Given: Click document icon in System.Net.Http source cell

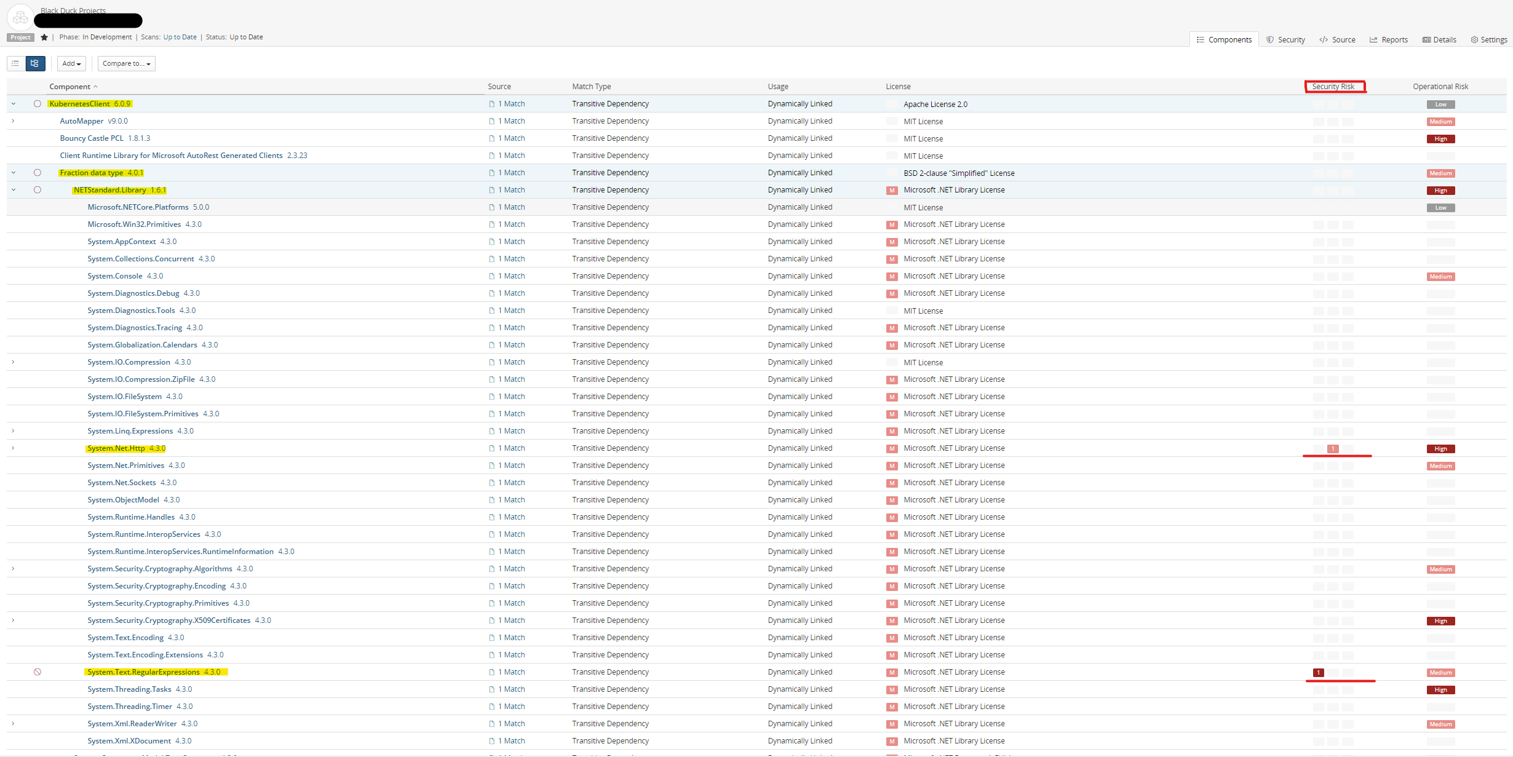Looking at the screenshot, I should (x=492, y=448).
